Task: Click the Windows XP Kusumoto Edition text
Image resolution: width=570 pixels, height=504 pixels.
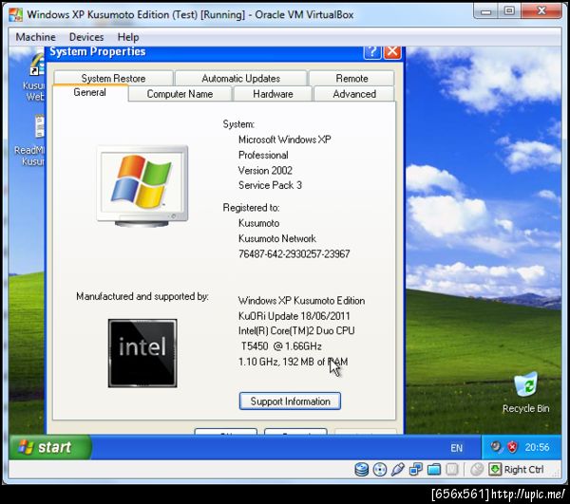Action: (301, 301)
